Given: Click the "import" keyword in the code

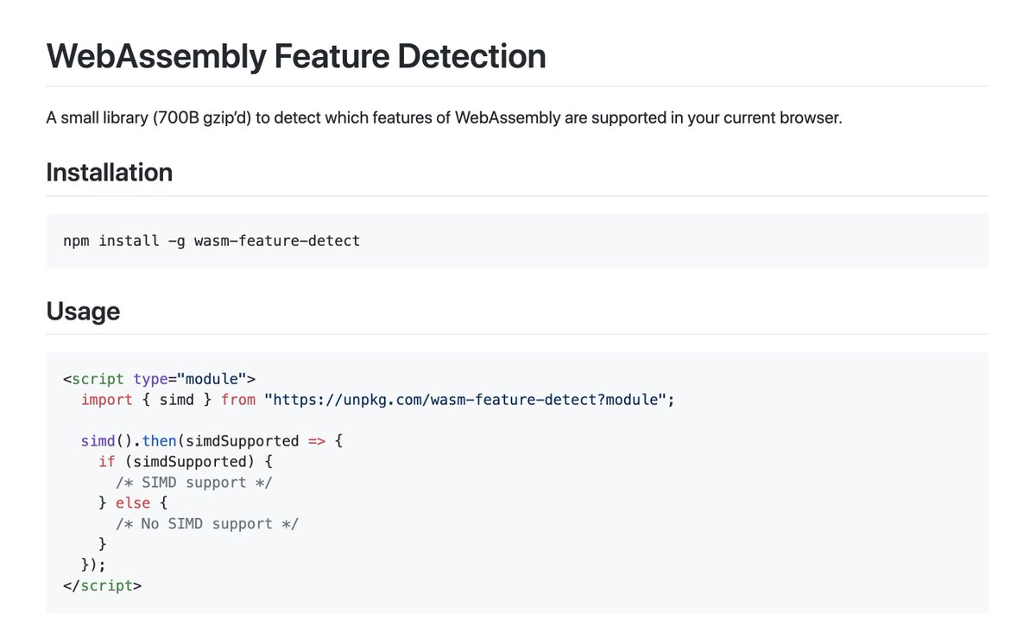Looking at the screenshot, I should click(107, 400).
